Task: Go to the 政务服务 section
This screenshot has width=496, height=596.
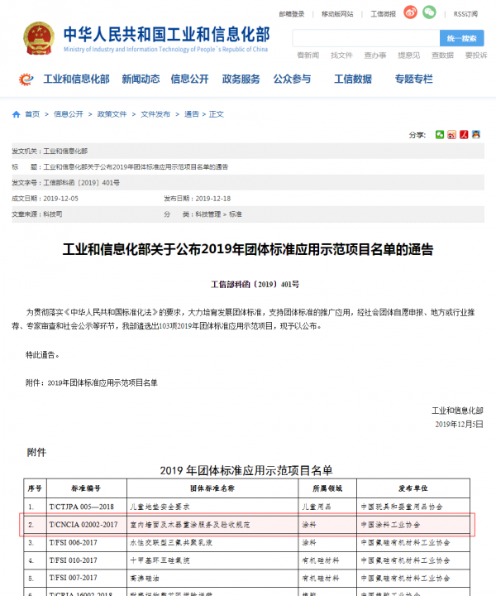Action: (241, 79)
